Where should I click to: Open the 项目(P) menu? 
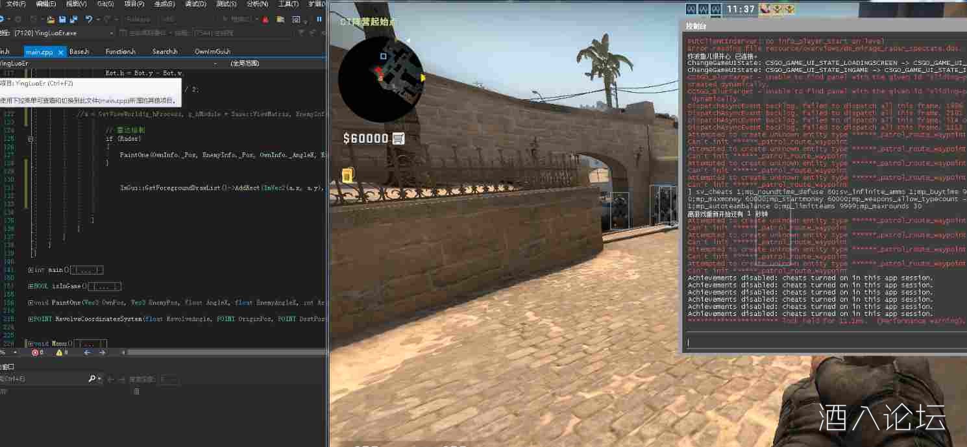click(134, 4)
